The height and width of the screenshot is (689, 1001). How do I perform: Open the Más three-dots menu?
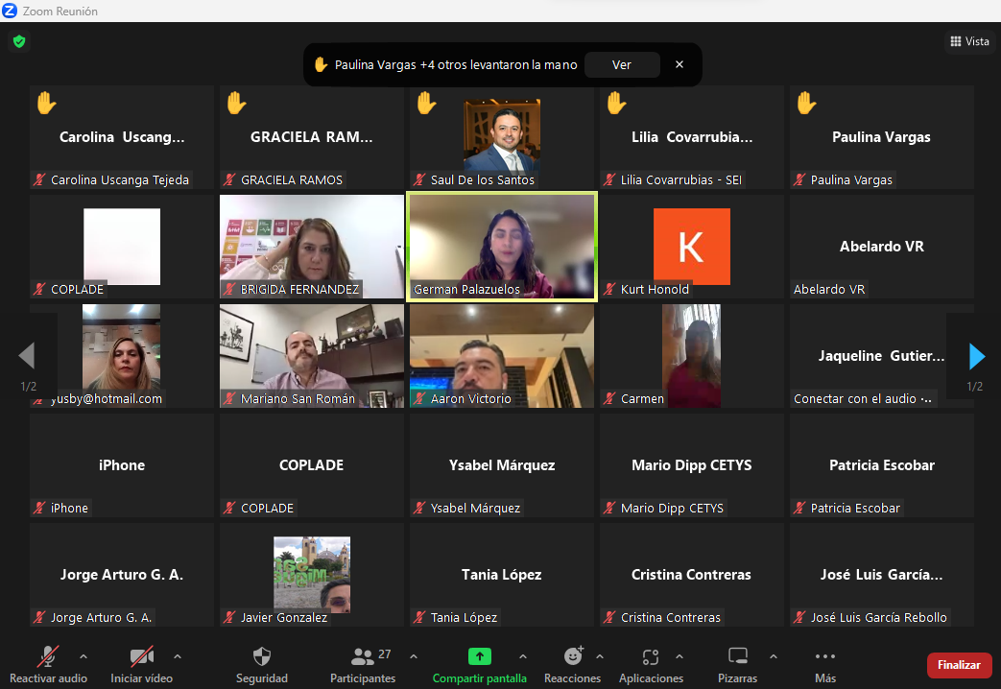(824, 657)
